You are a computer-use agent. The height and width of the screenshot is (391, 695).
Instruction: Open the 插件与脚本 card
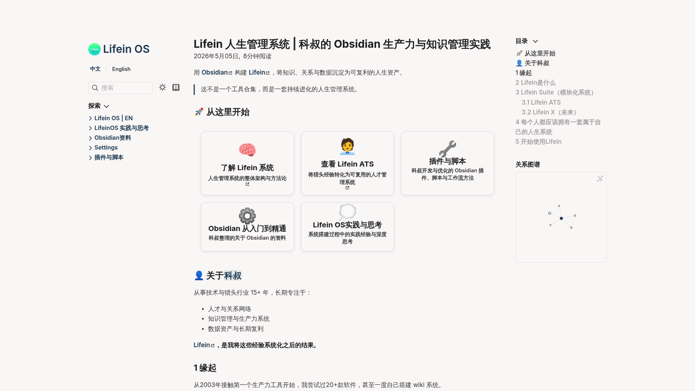pyautogui.click(x=447, y=163)
